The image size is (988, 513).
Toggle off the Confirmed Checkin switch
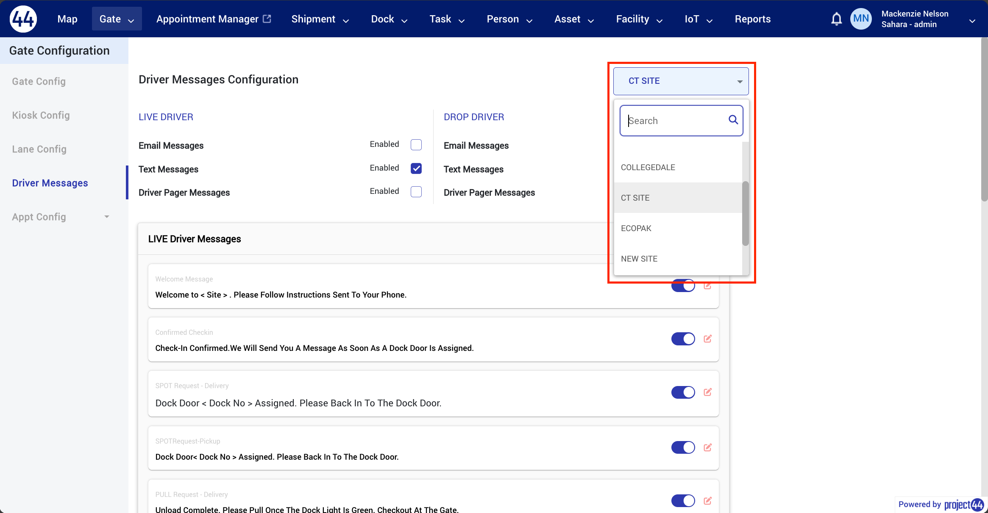pyautogui.click(x=683, y=339)
